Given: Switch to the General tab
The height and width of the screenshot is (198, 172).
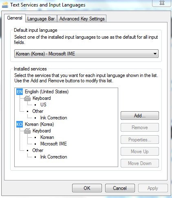Looking at the screenshot, I should point(15,18).
